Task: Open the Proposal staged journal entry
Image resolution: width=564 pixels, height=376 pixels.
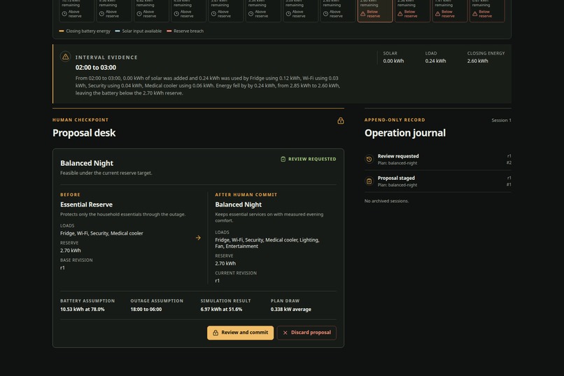Action: [x=438, y=181]
